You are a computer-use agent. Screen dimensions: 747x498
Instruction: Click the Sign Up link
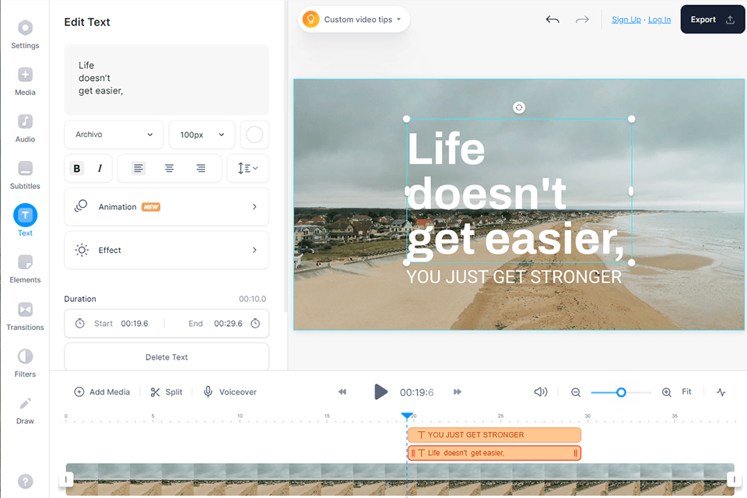click(626, 19)
